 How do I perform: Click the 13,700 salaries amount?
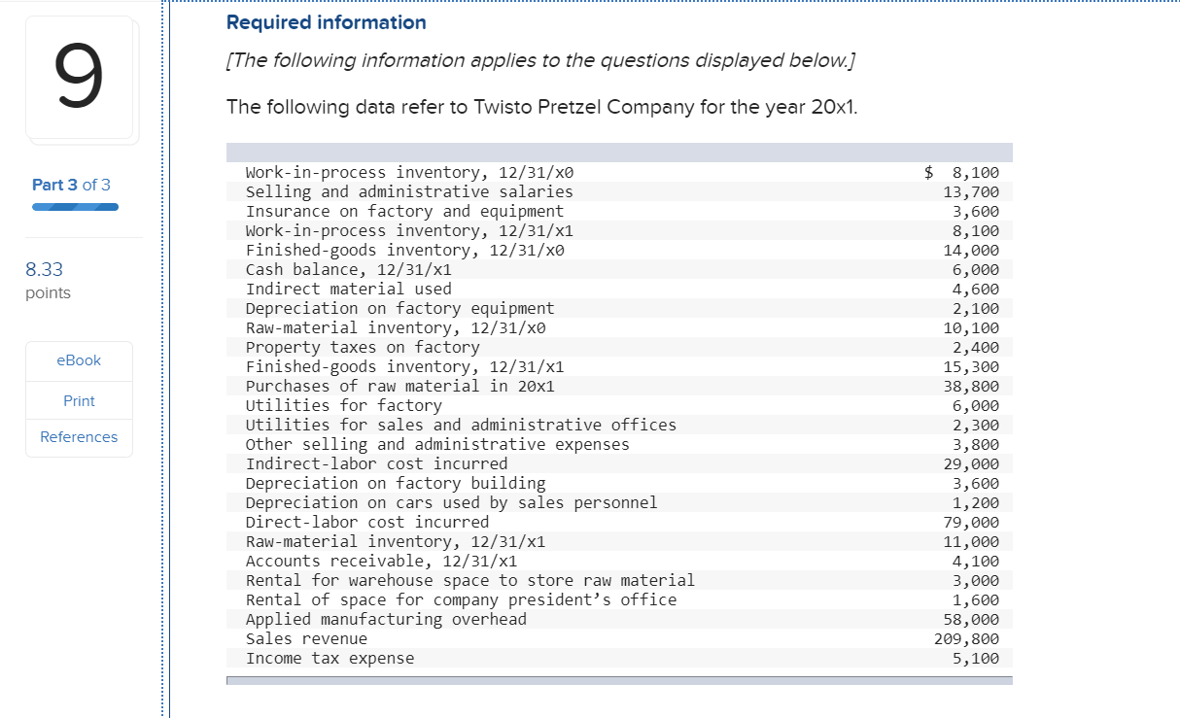coord(971,191)
